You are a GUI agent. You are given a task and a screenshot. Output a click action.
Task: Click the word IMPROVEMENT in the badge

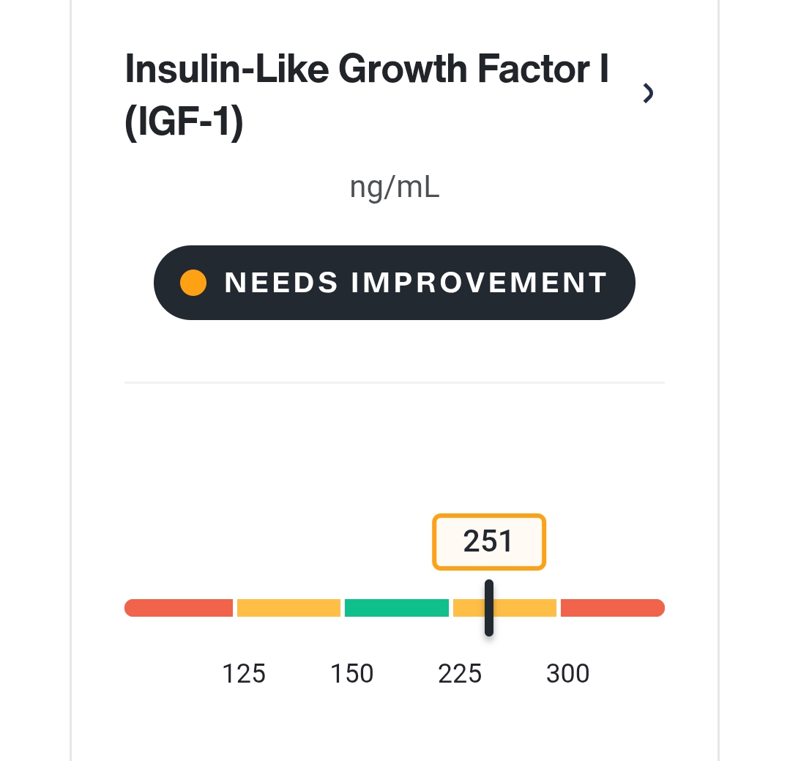(479, 283)
